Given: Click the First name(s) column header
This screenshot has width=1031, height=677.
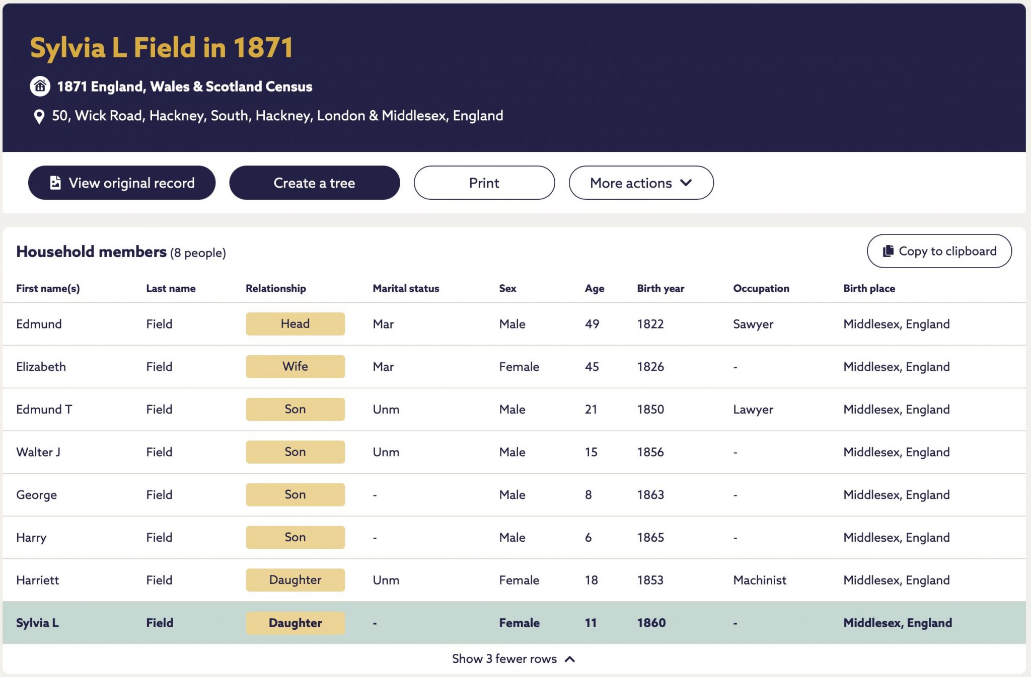Looking at the screenshot, I should click(x=48, y=288).
